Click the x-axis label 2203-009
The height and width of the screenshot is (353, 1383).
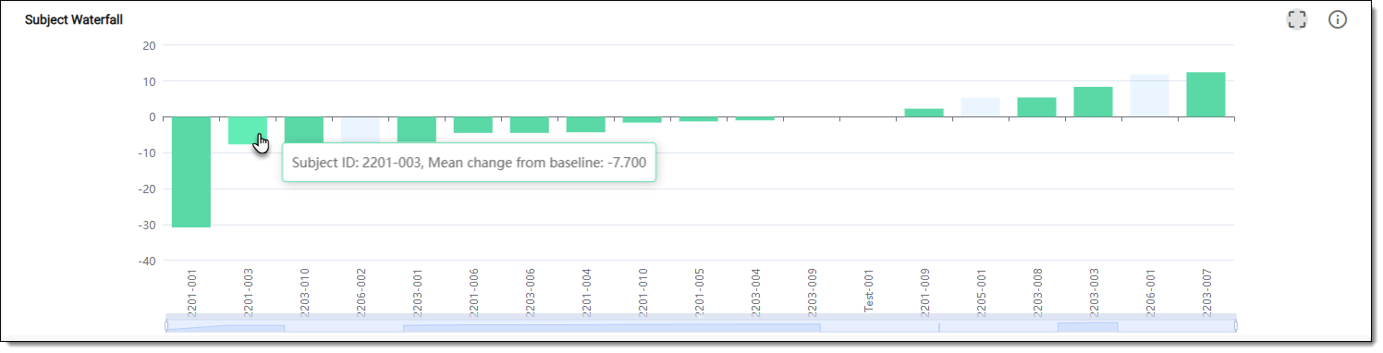point(813,292)
